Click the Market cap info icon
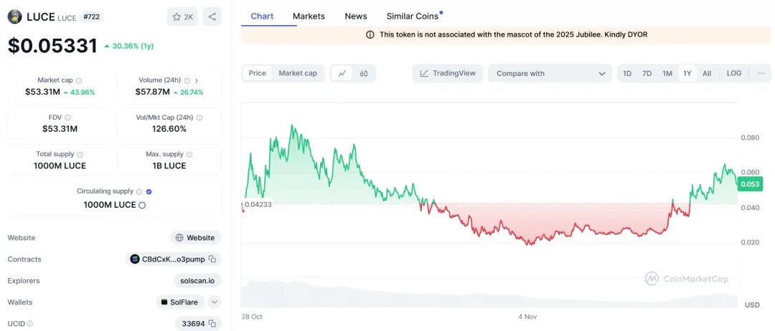The height and width of the screenshot is (331, 775). coord(79,81)
